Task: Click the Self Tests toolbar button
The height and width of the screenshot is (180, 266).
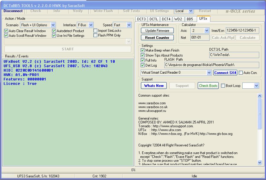Action: (132, 11)
